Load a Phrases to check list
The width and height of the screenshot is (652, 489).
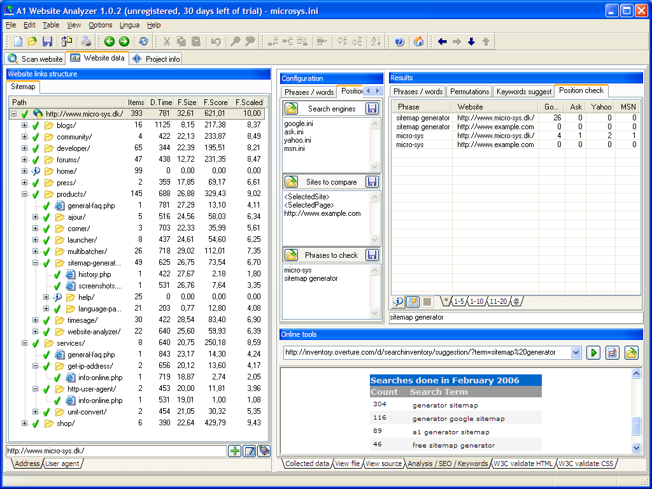pyautogui.click(x=291, y=255)
